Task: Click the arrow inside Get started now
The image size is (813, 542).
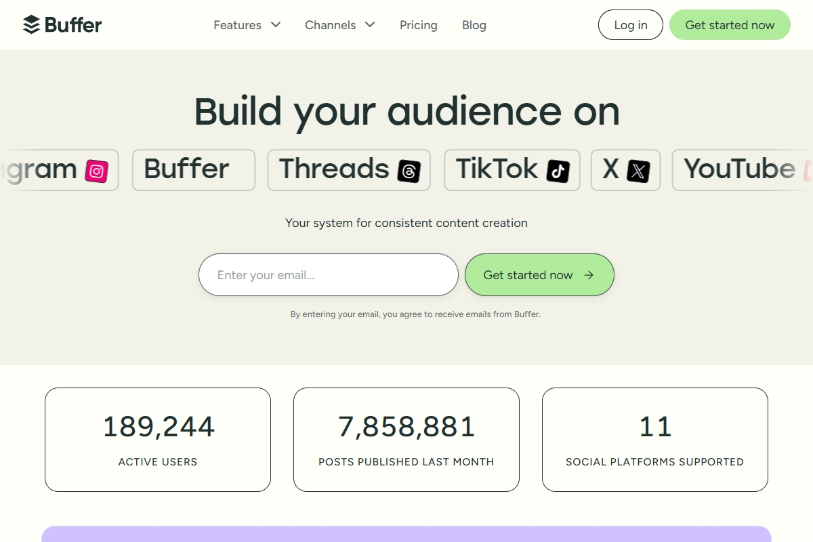Action: (589, 275)
